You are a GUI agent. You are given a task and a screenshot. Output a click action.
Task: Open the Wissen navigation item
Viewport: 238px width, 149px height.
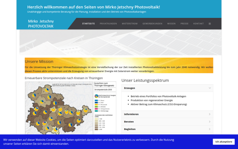coord(171,24)
